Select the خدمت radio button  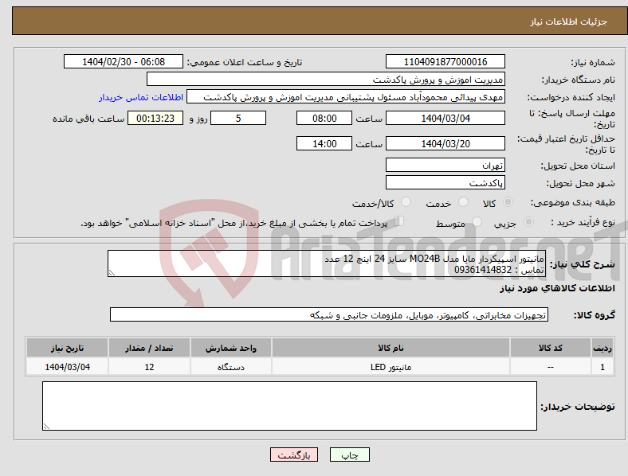pos(463,202)
